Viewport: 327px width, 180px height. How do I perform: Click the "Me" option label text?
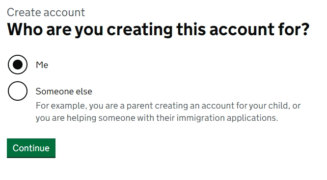click(x=42, y=65)
